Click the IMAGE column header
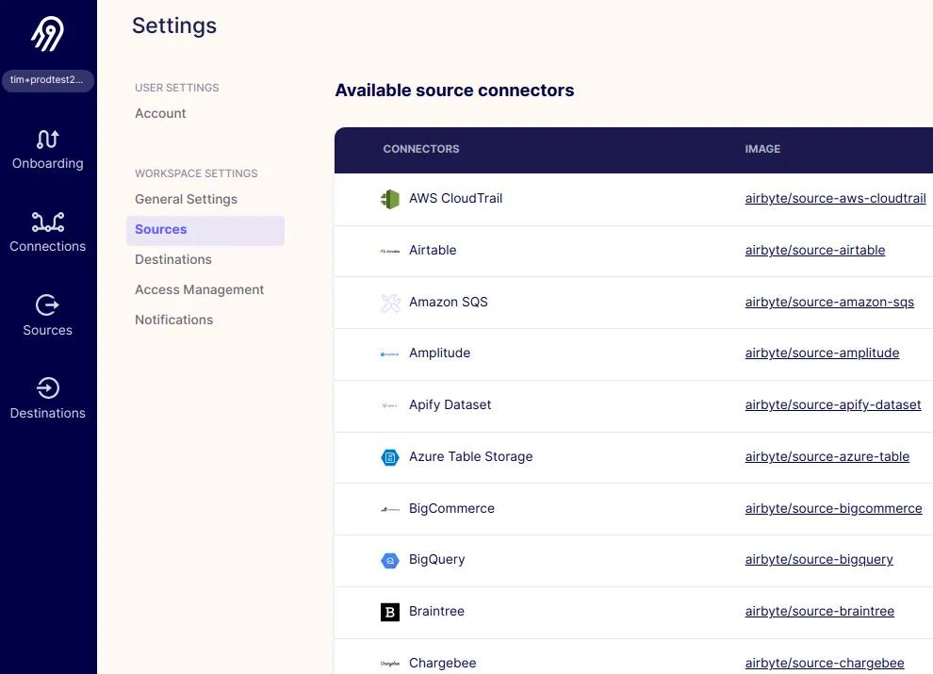Screen dimensions: 933x674 point(762,149)
